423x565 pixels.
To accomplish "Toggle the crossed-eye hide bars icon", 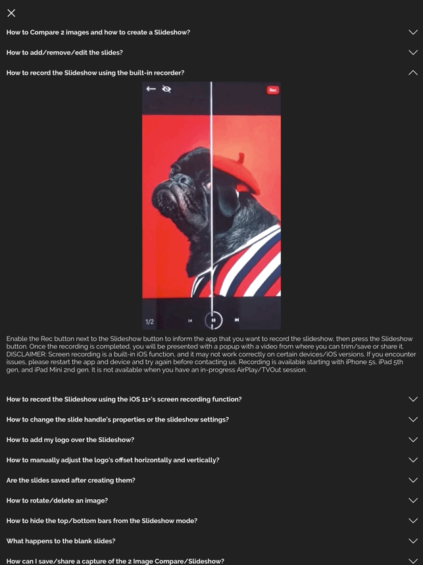I will point(166,89).
